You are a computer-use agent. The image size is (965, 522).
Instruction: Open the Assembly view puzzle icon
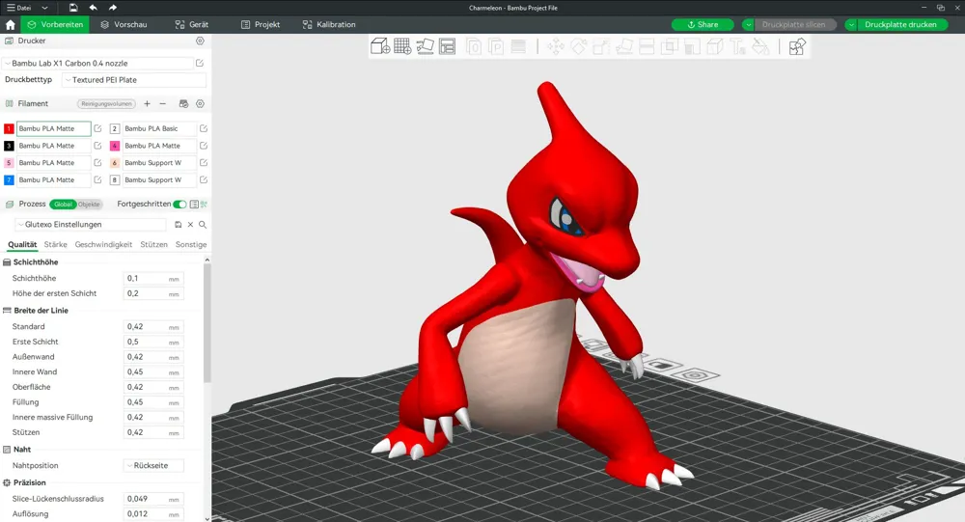click(797, 46)
